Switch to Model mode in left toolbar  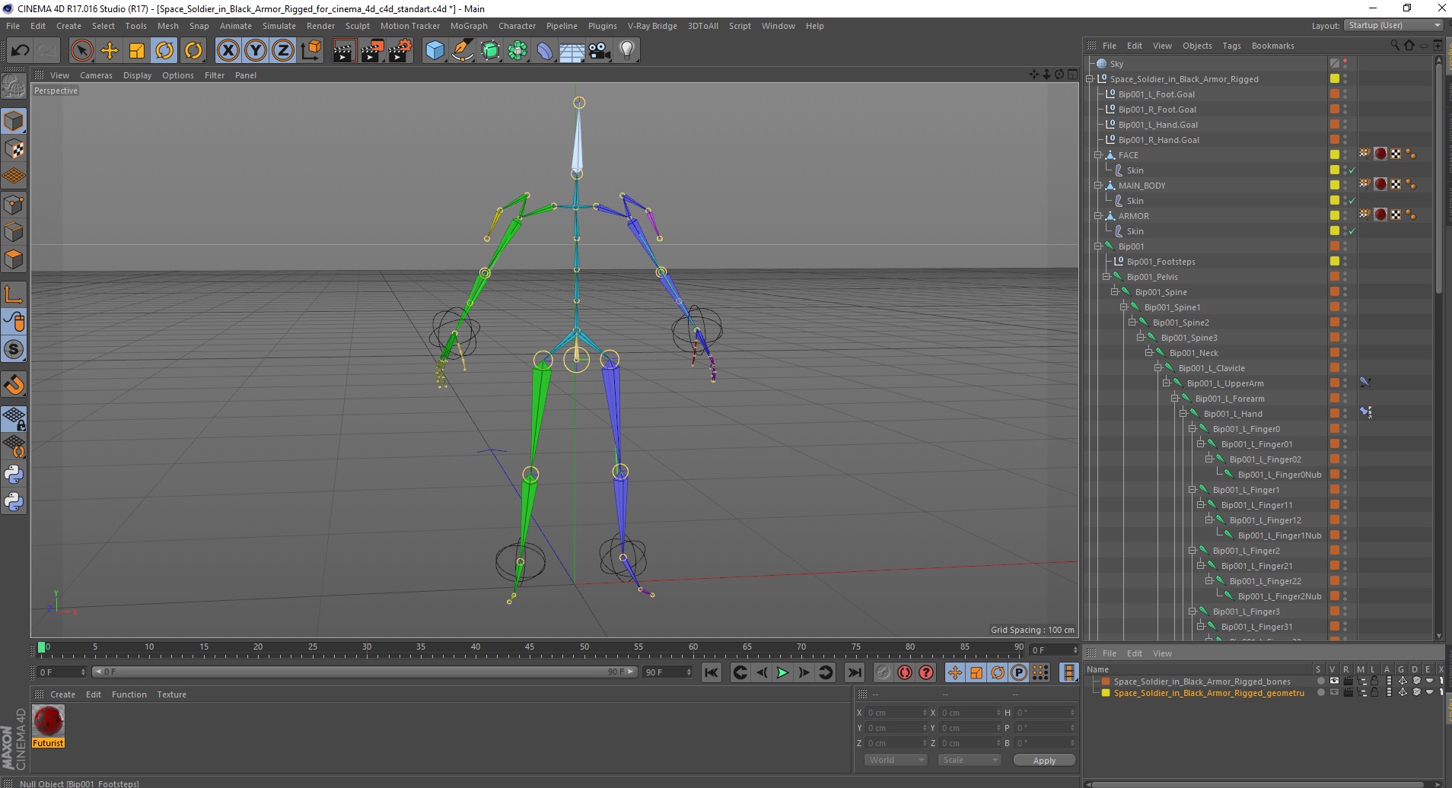14,121
